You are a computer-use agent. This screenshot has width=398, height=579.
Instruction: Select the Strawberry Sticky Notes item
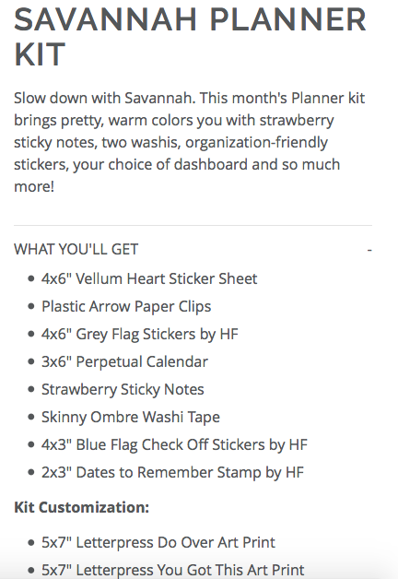click(123, 390)
